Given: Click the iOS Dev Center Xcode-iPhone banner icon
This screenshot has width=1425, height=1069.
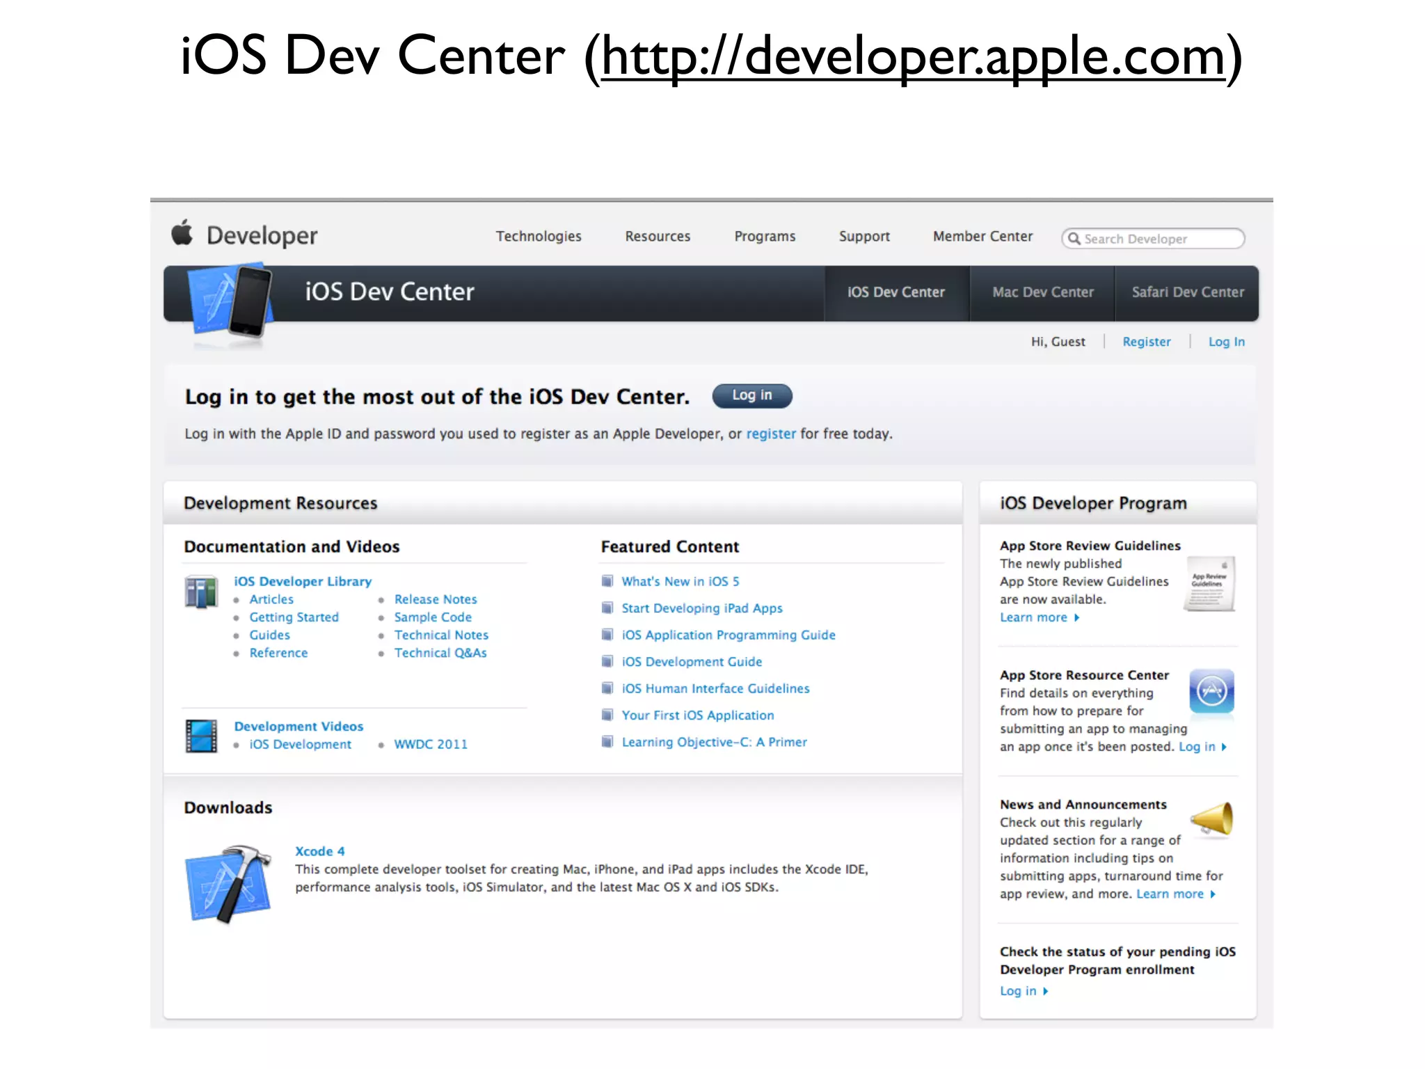Looking at the screenshot, I should pyautogui.click(x=230, y=301).
